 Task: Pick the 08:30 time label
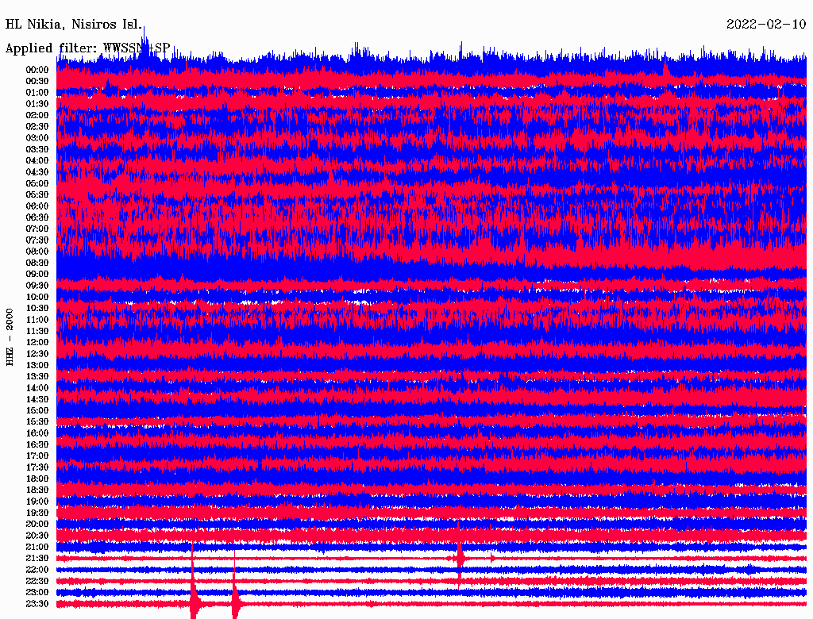[37, 263]
